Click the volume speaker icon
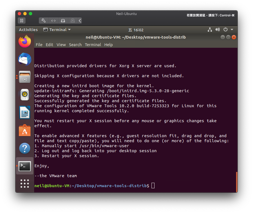Image resolution: width=253 pixels, height=213 pixels. pos(217,30)
